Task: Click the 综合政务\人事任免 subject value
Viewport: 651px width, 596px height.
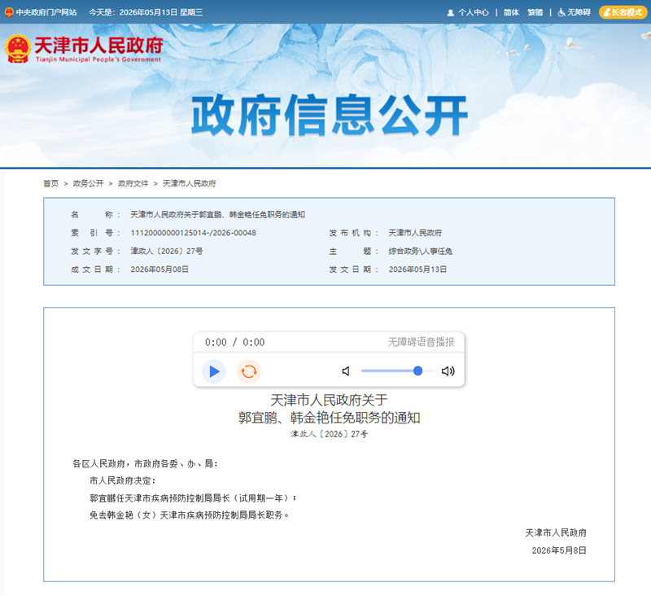Action: point(420,252)
